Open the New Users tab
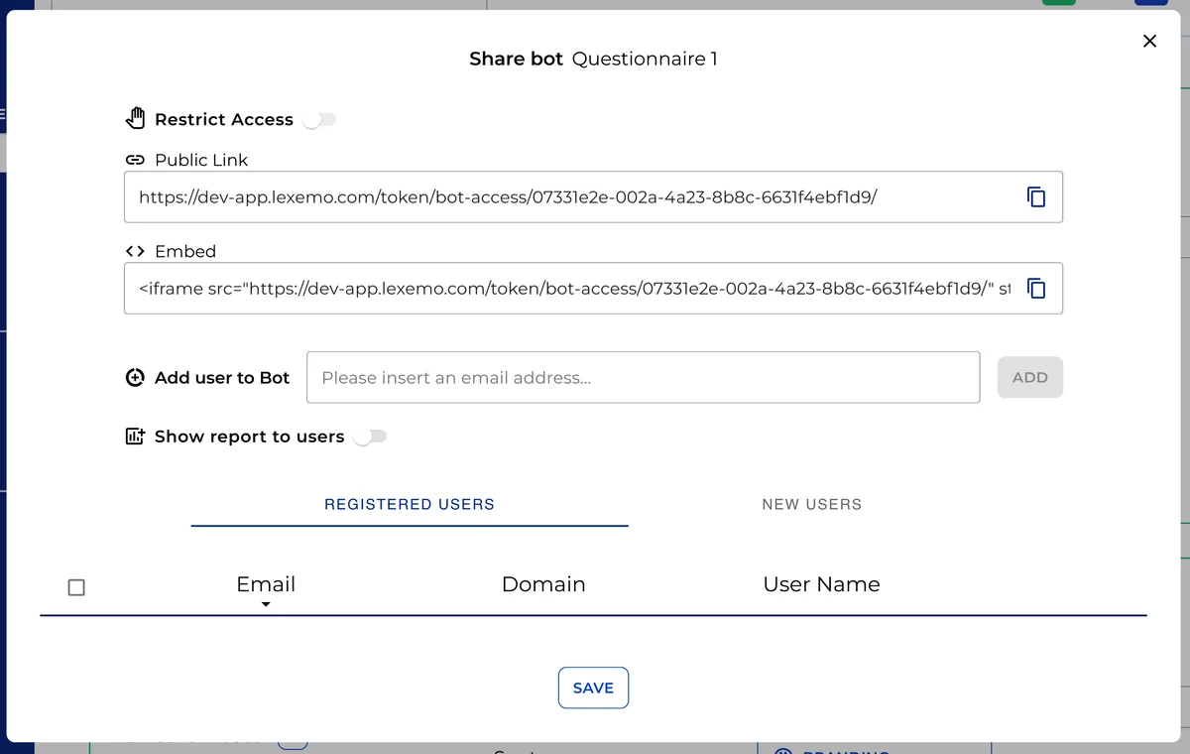Viewport: 1190px width, 754px height. [811, 504]
